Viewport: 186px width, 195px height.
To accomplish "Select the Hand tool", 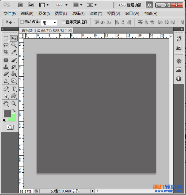I will [x=6, y=104].
